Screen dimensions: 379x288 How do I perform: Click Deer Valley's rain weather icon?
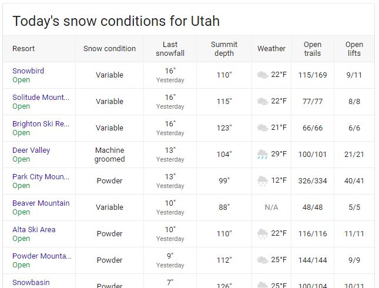263,154
